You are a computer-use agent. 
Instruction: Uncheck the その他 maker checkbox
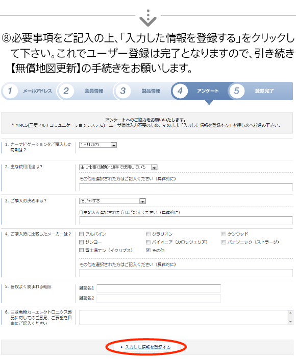coord(148,250)
